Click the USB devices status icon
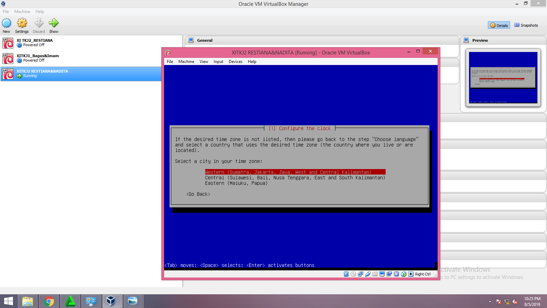 [368, 274]
